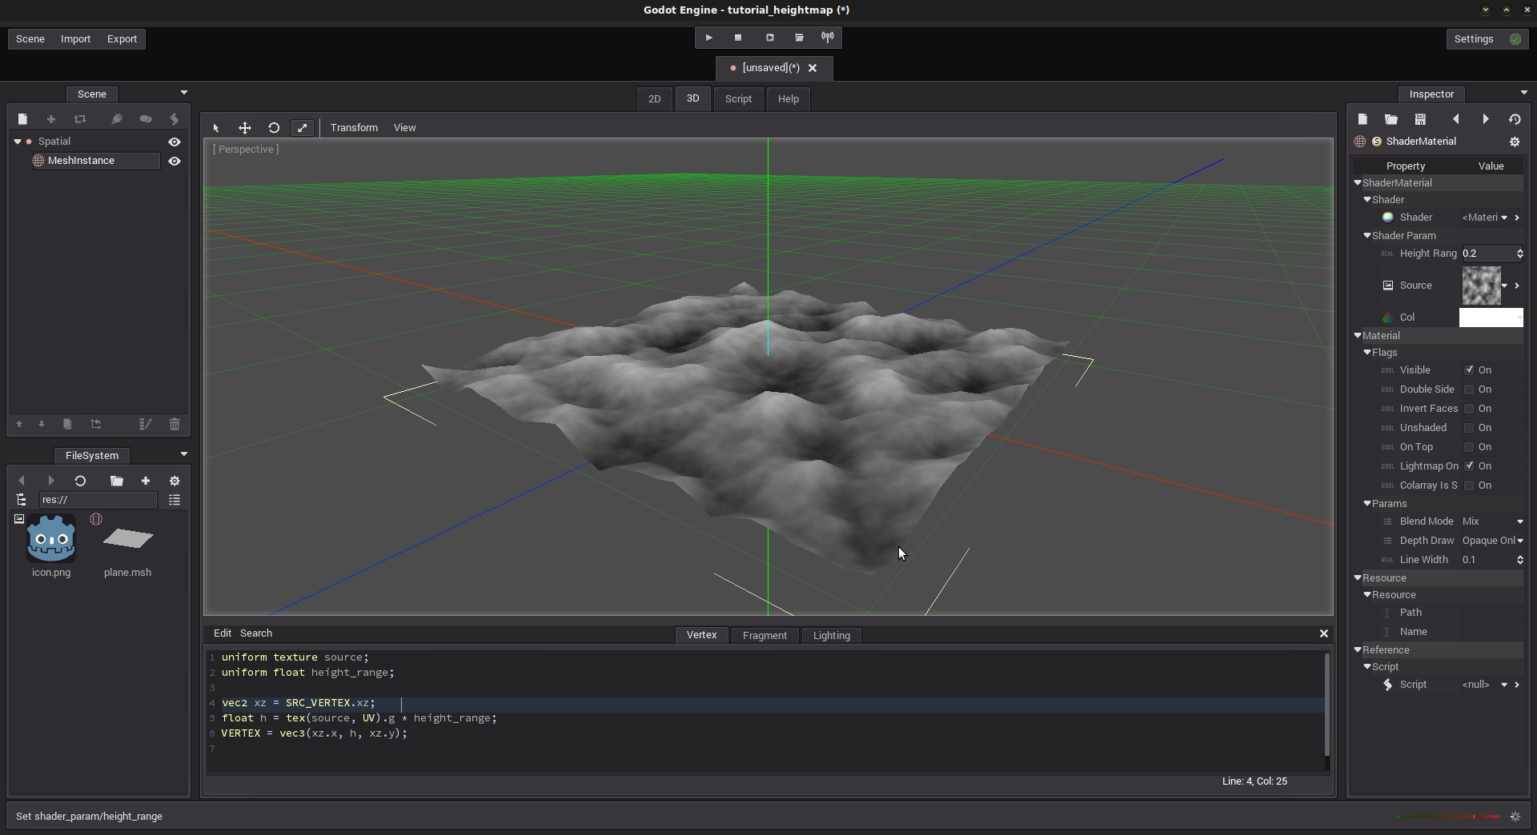Enable the Double Side checkbox
The height and width of the screenshot is (835, 1537).
tap(1469, 390)
